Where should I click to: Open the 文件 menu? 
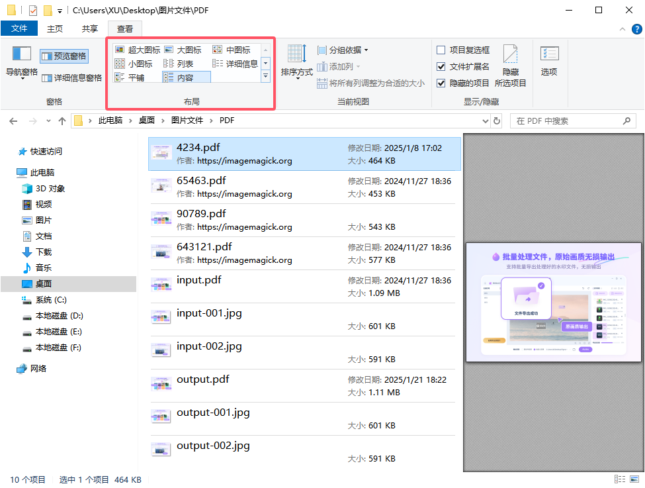pos(19,28)
